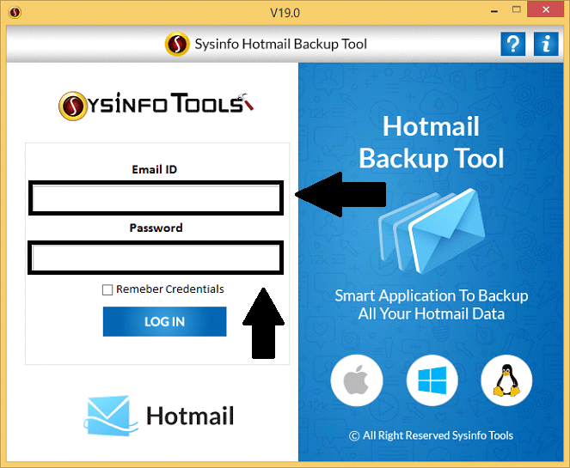Focus the Password input field
This screenshot has width=570, height=468.
click(x=156, y=258)
